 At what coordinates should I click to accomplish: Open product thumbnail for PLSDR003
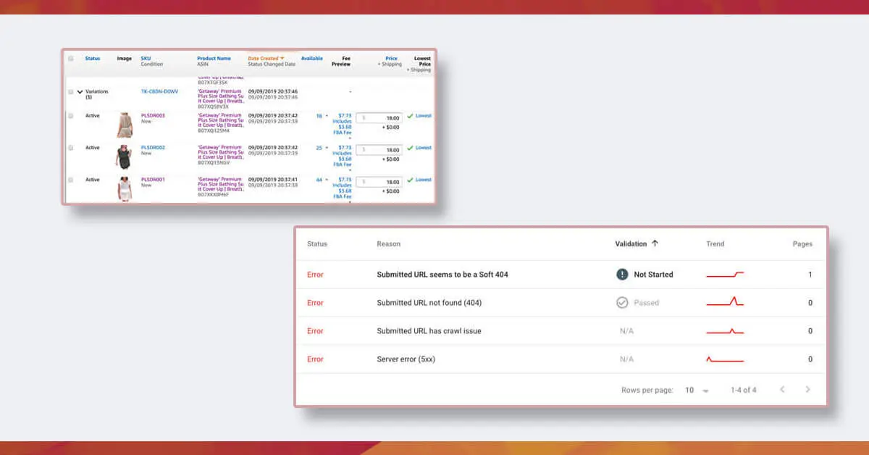pyautogui.click(x=125, y=125)
